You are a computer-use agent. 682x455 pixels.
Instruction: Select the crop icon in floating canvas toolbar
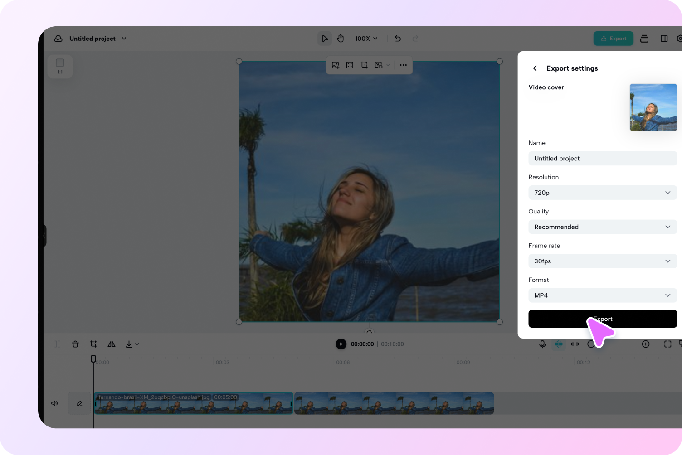pos(364,65)
